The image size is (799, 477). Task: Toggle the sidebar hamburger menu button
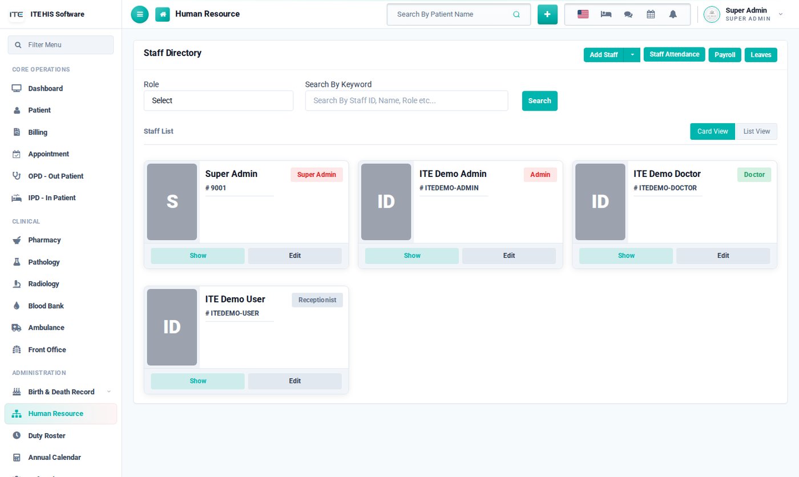click(x=140, y=14)
